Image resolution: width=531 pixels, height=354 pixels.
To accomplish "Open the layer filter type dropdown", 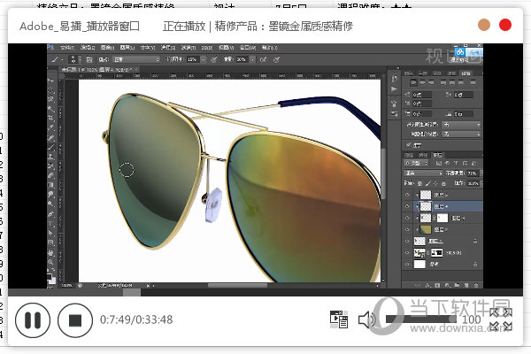I will [417, 163].
